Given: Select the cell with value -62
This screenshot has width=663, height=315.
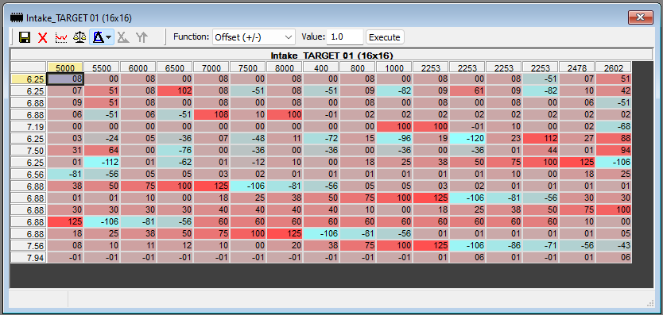Looking at the screenshot, I should coord(175,162).
